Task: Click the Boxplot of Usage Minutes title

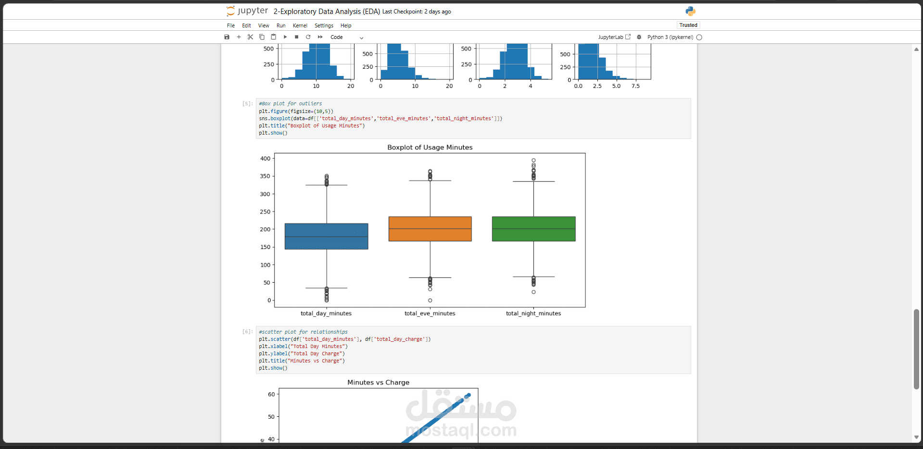Action: point(430,148)
